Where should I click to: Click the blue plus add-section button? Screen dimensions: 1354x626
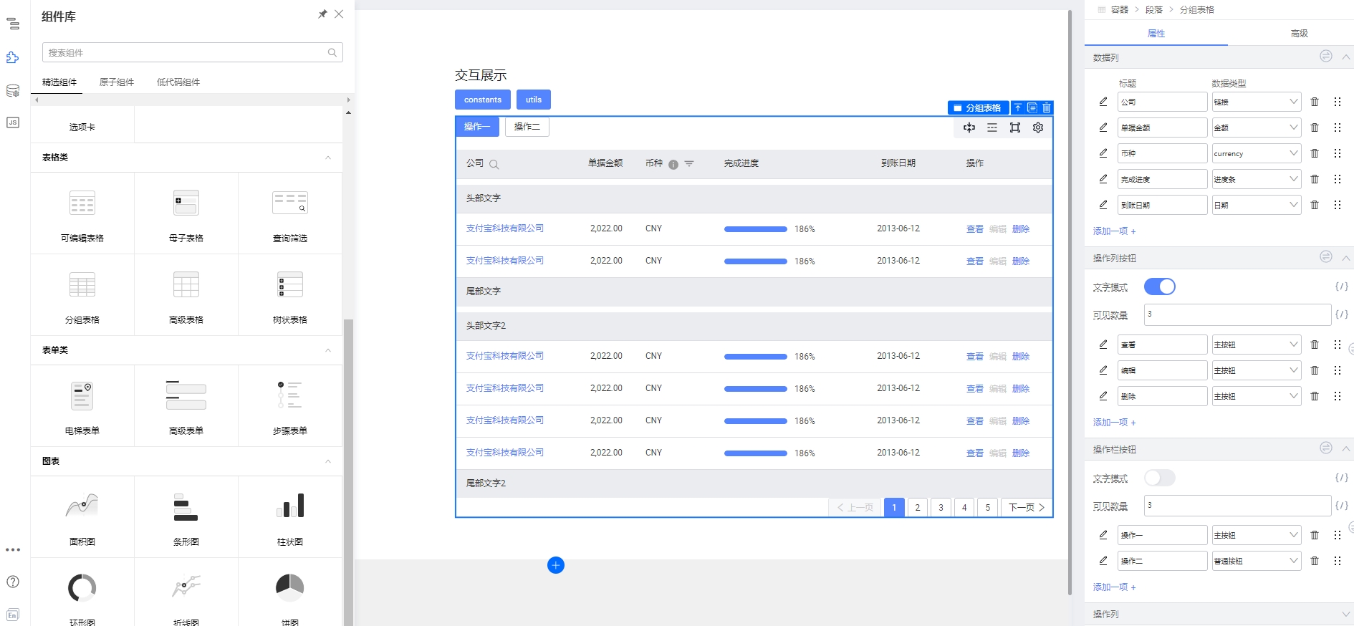(556, 565)
